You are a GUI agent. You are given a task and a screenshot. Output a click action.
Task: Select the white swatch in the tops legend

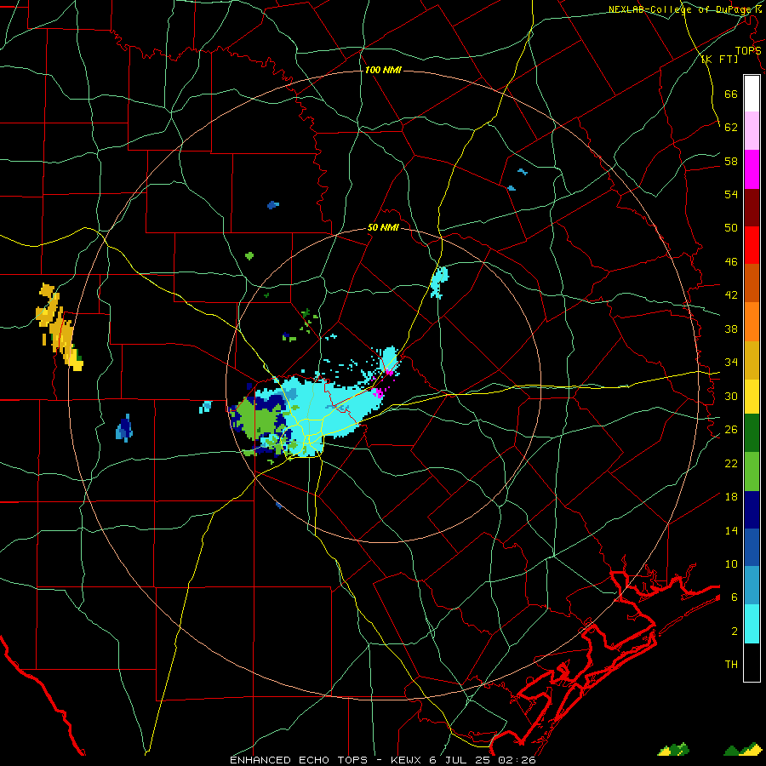(752, 94)
